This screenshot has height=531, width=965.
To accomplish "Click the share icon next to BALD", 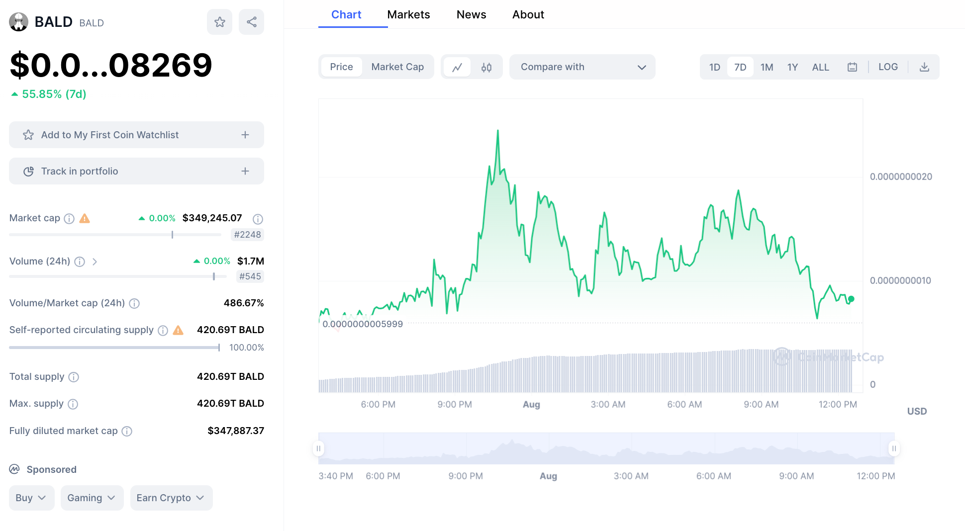I will (251, 22).
